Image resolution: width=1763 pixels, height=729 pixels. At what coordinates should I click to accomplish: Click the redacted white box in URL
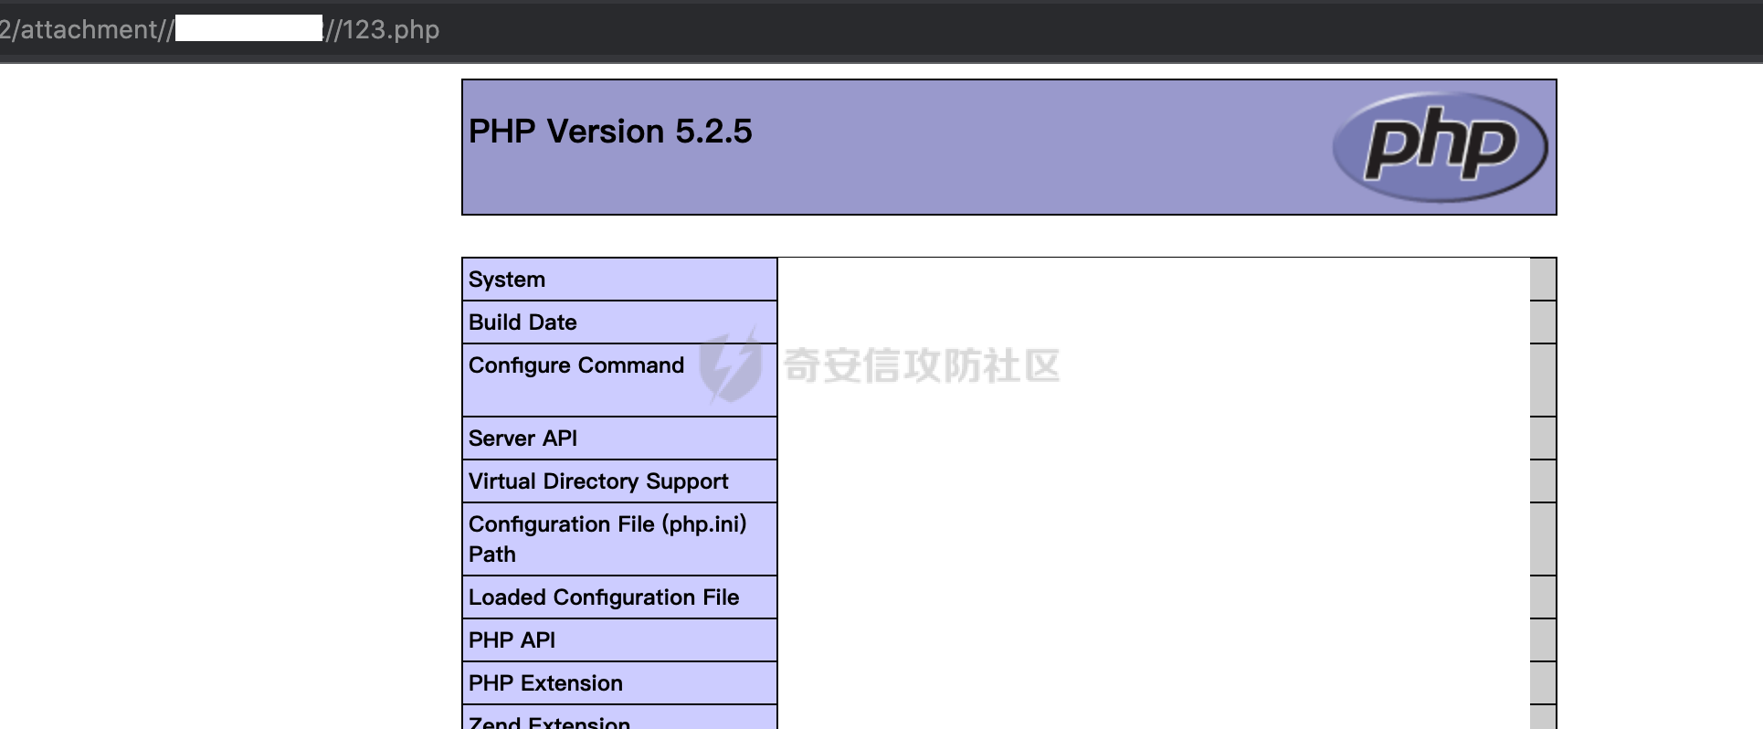[x=249, y=27]
